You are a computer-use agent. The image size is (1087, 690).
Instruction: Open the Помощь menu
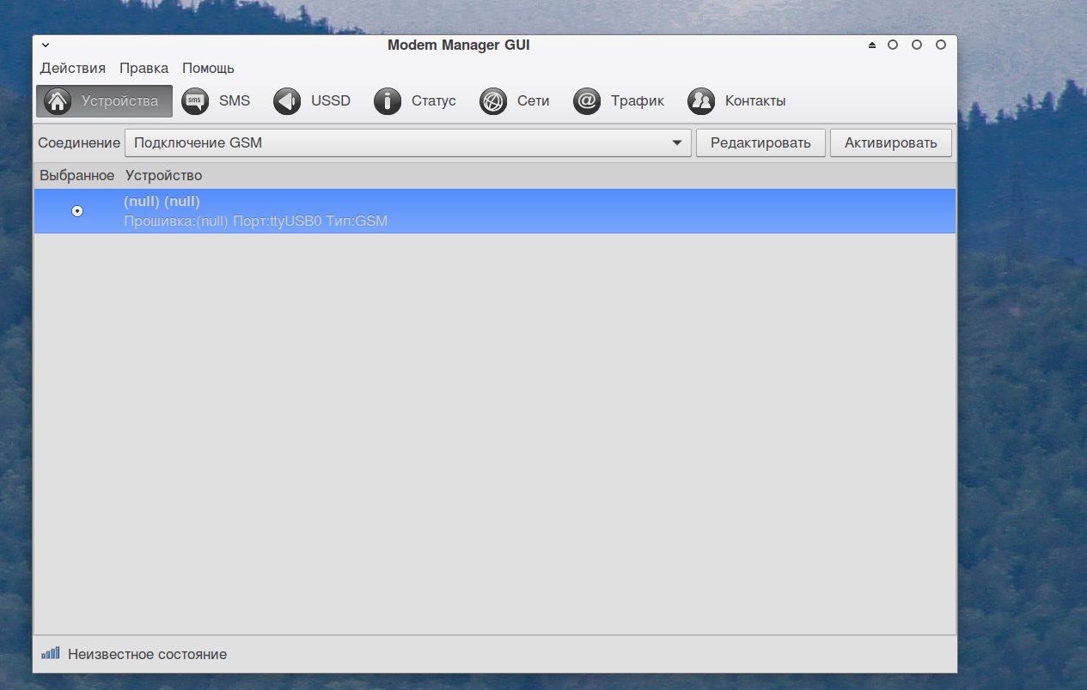[208, 68]
